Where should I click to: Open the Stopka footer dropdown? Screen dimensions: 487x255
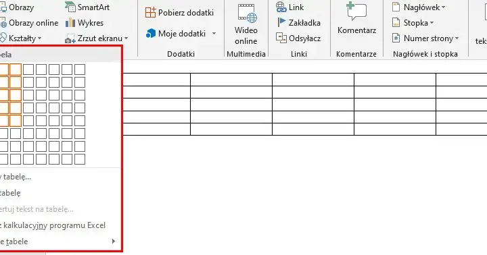(413, 23)
